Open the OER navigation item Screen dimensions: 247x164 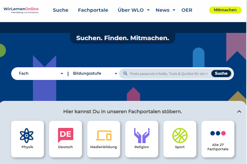click(187, 10)
